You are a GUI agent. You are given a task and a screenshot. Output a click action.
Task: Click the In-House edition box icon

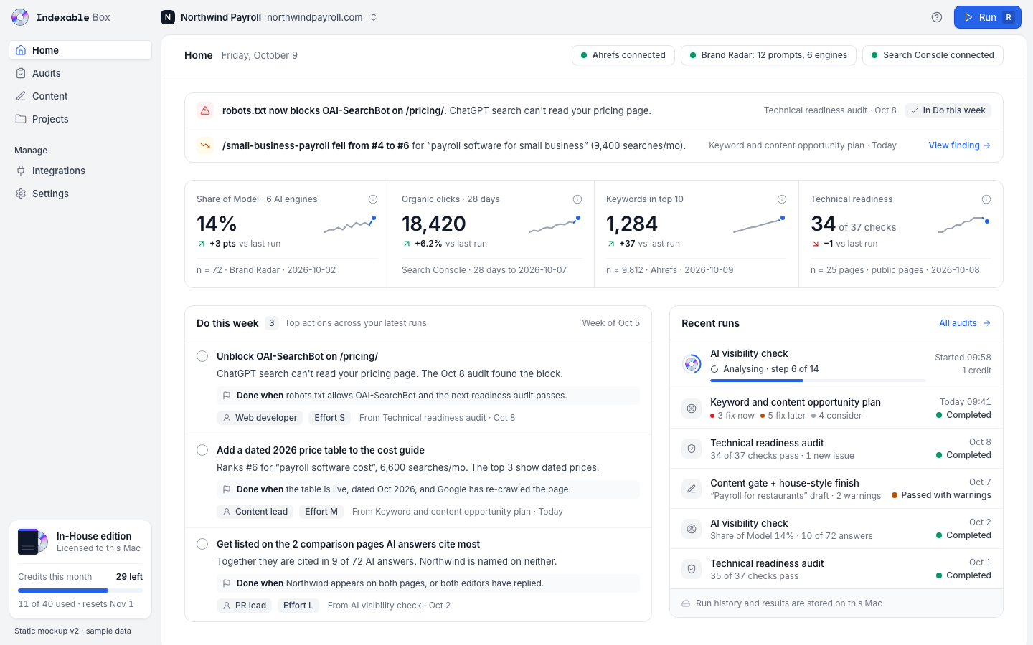click(x=33, y=542)
